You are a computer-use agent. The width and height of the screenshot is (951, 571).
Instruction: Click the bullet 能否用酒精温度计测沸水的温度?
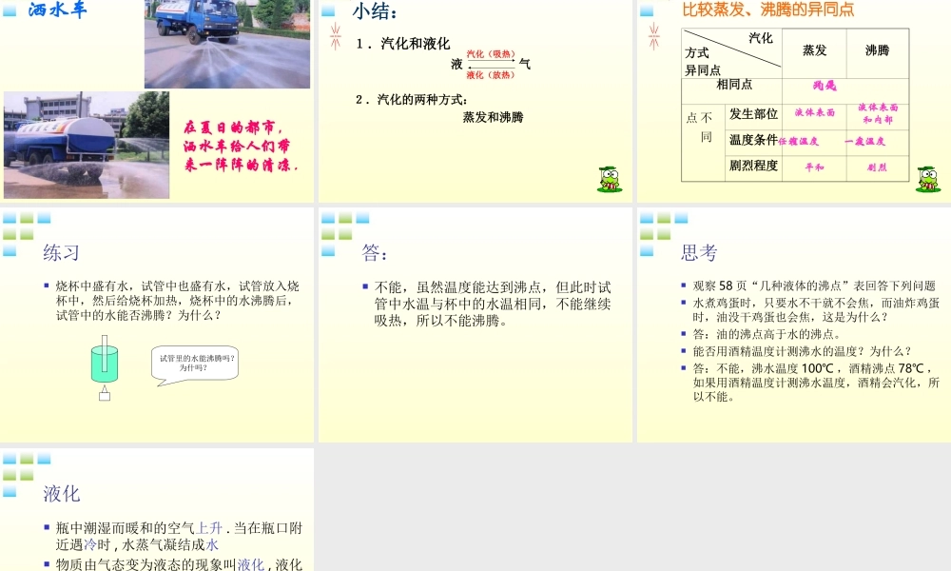(x=802, y=351)
